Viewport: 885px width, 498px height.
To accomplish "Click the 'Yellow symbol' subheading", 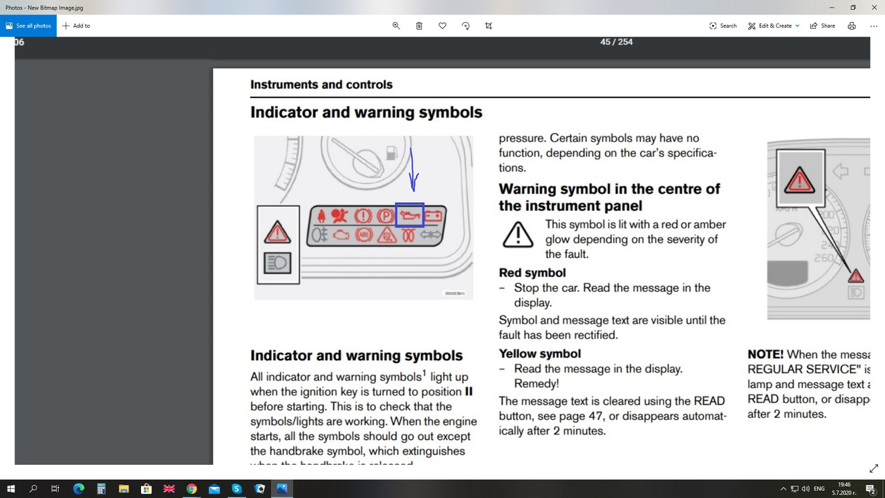I will [x=540, y=353].
